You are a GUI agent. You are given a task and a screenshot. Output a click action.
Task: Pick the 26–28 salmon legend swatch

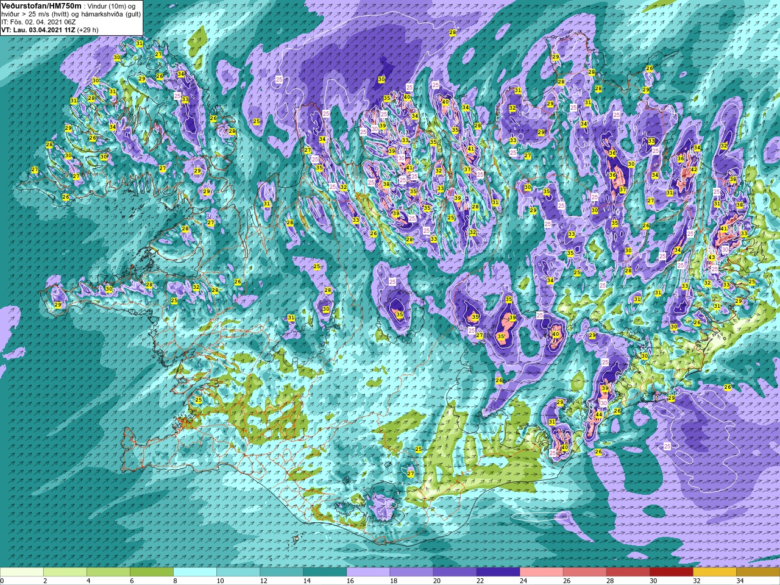click(584, 572)
